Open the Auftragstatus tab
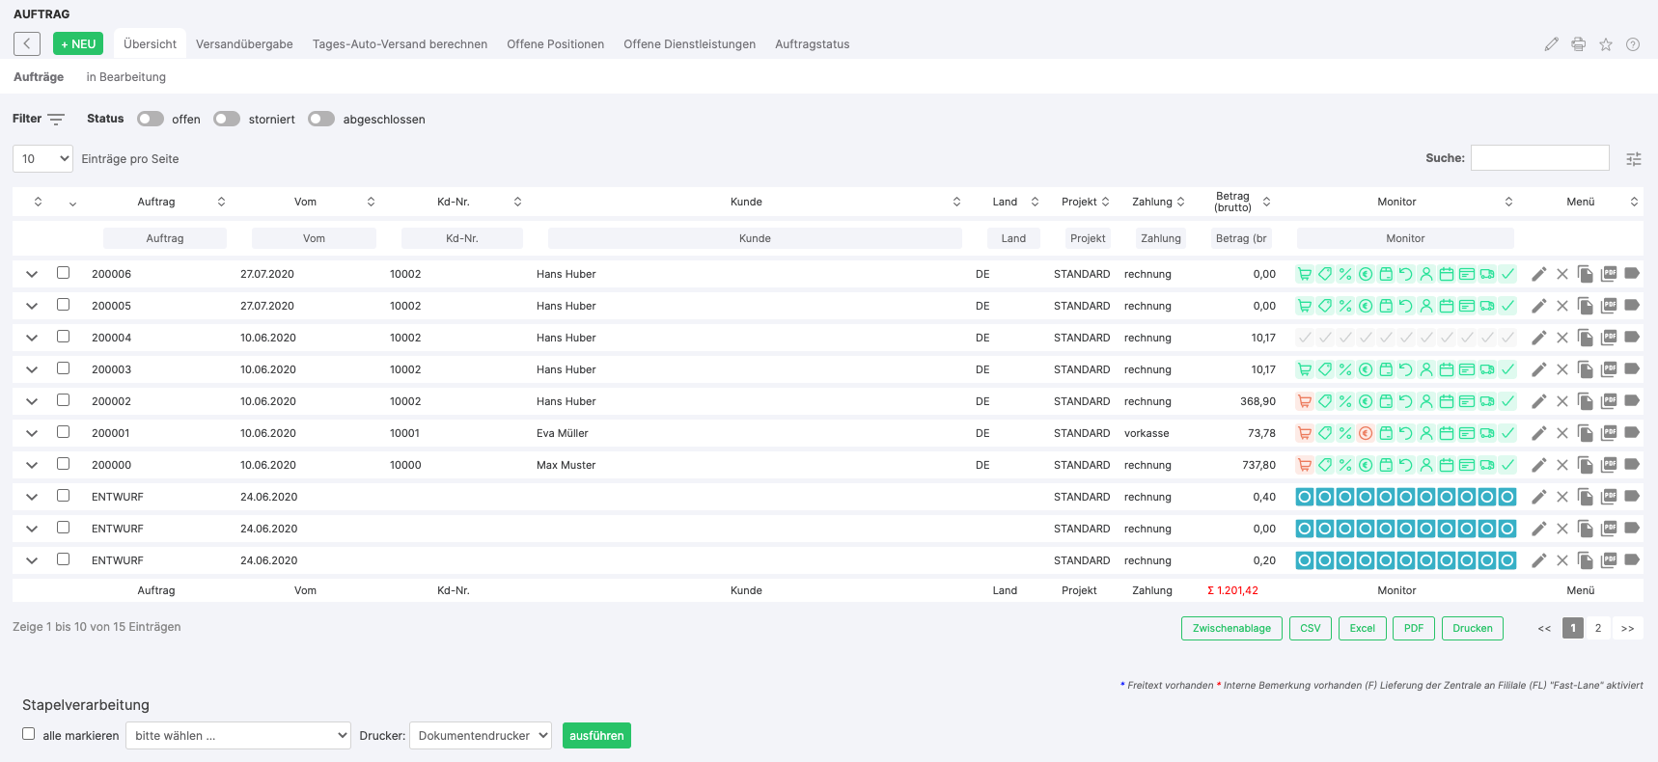 (813, 44)
